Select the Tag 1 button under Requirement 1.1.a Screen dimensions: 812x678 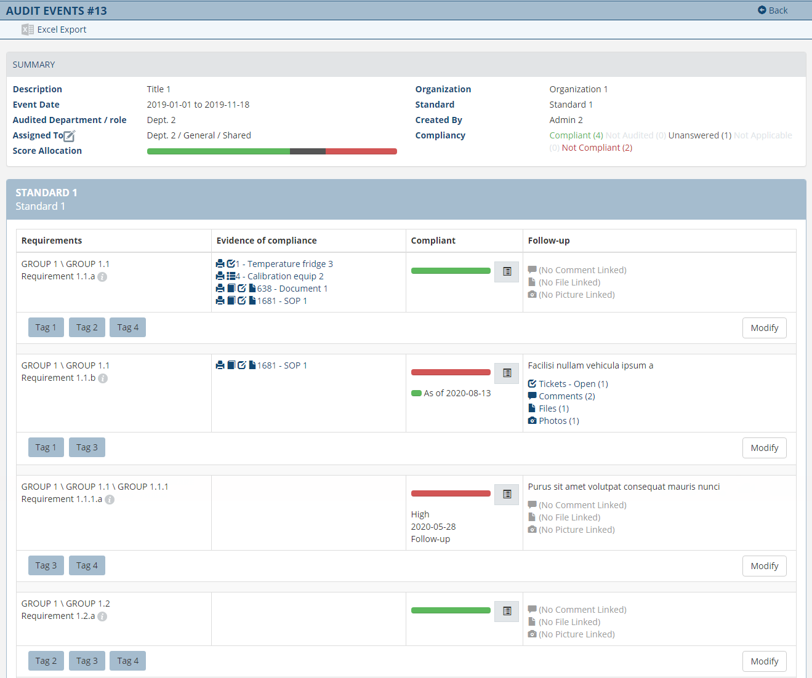tap(46, 327)
